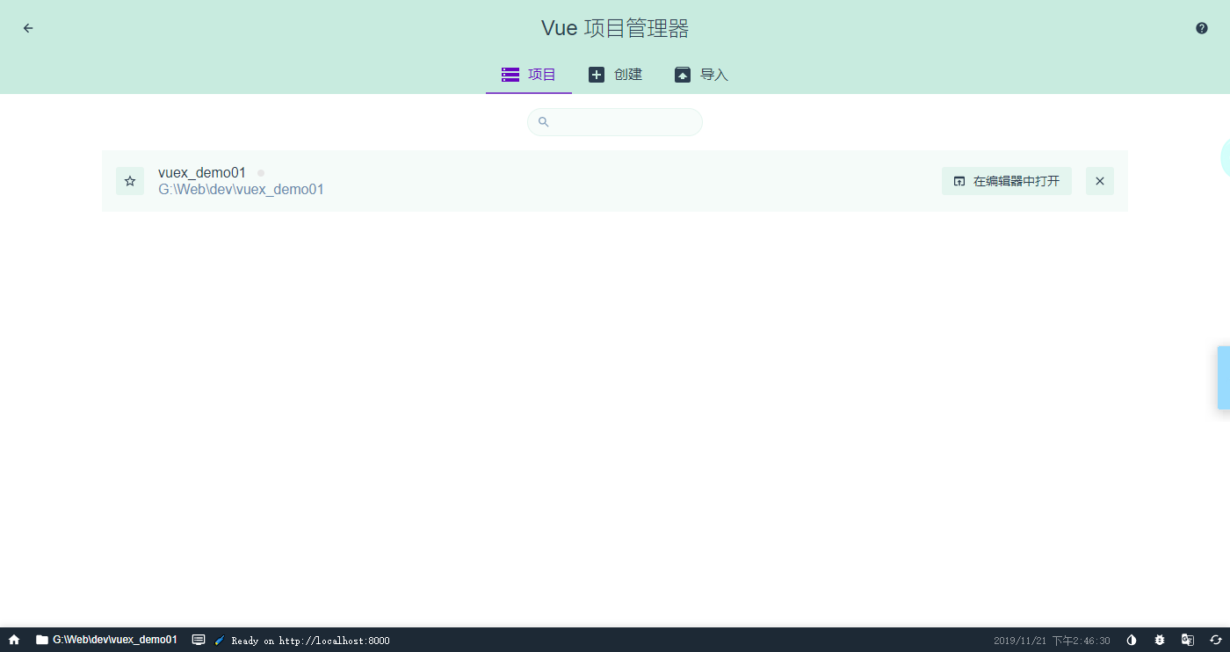Toggle dark mode contrast icon
1230x652 pixels.
pos(1132,641)
